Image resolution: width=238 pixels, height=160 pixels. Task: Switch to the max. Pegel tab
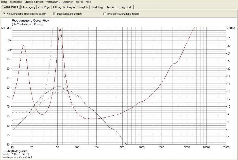[x=45, y=7]
